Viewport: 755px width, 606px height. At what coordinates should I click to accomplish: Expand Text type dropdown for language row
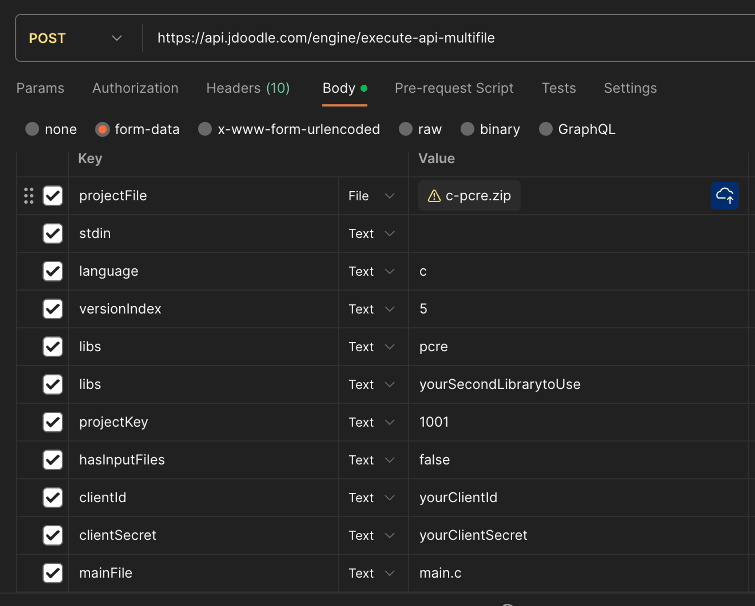371,271
